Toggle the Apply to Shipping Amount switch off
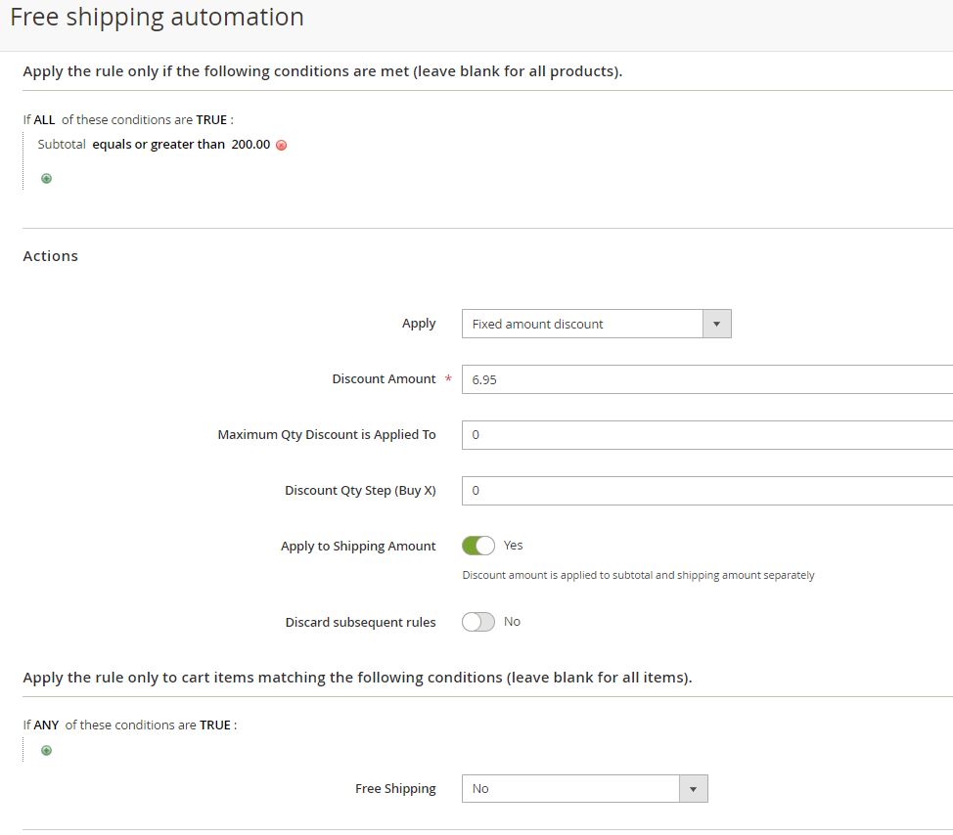This screenshot has width=953, height=835. pyautogui.click(x=478, y=546)
